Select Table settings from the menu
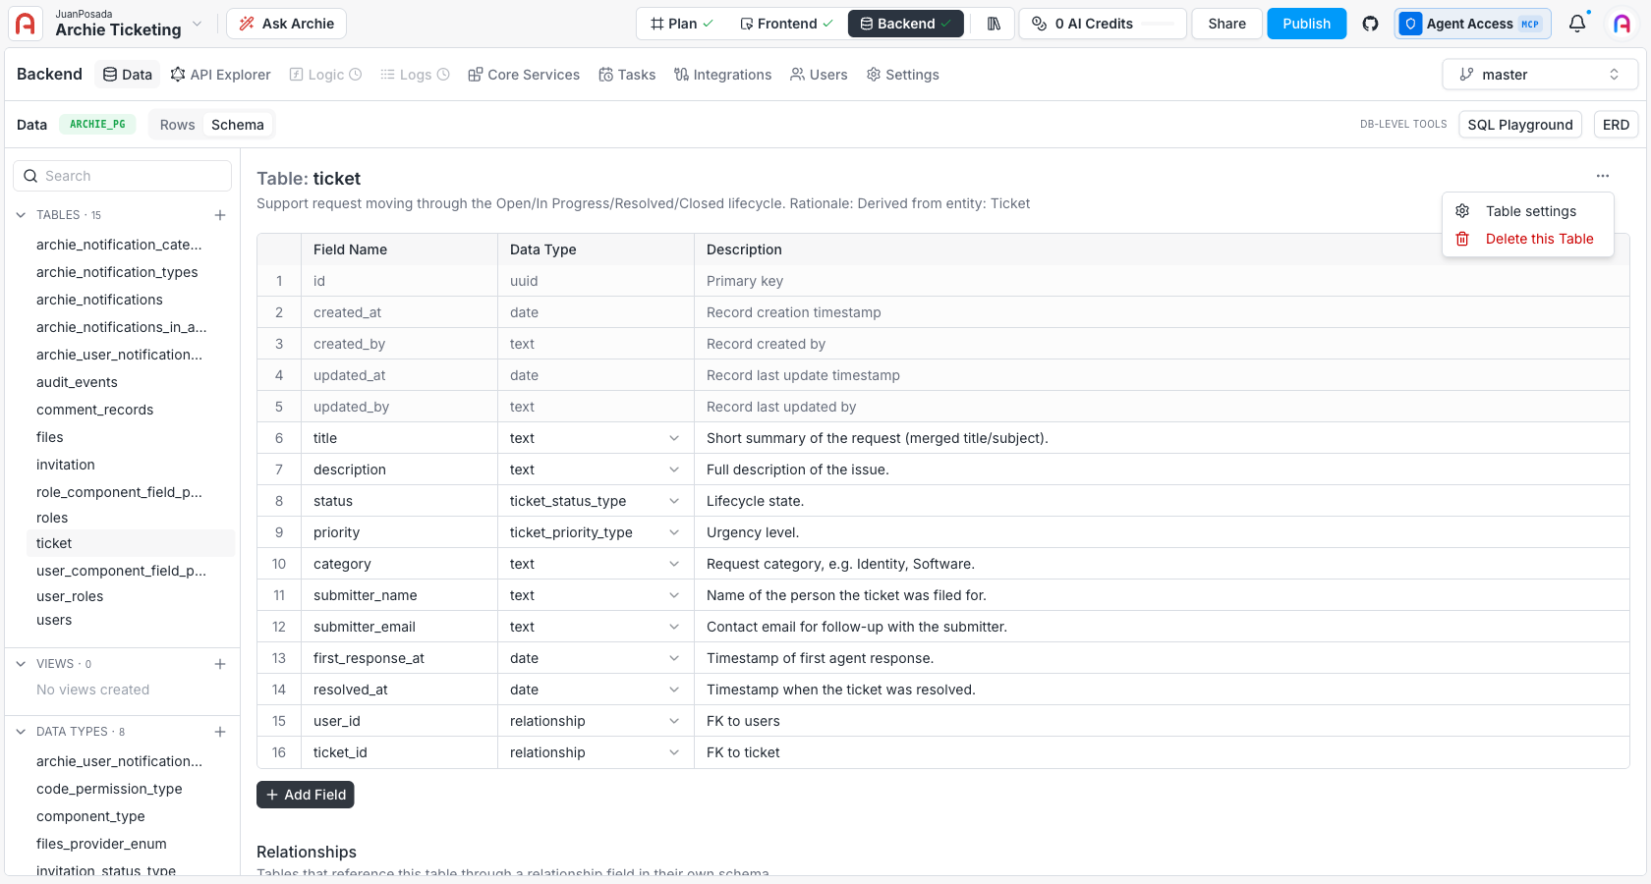The width and height of the screenshot is (1651, 884). coord(1528,211)
